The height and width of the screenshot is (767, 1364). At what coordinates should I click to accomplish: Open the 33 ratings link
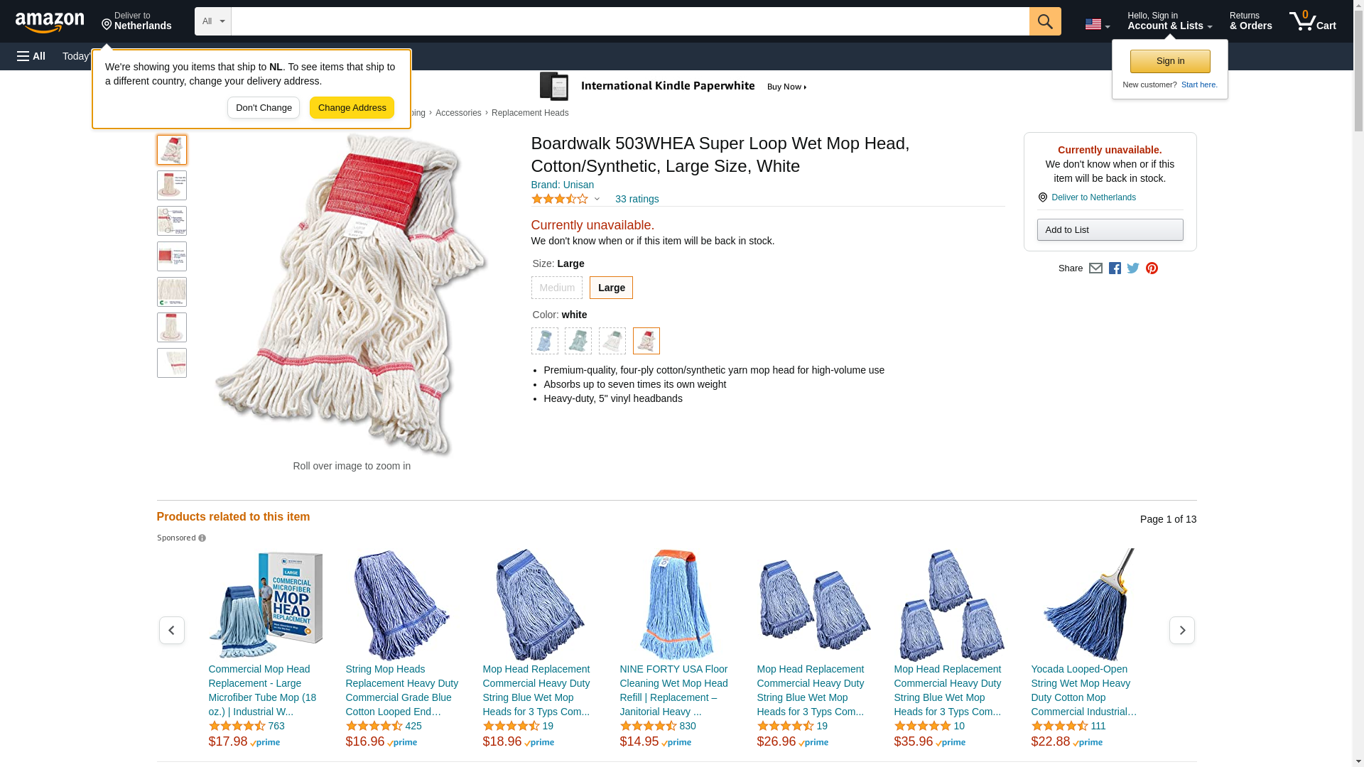[637, 199]
